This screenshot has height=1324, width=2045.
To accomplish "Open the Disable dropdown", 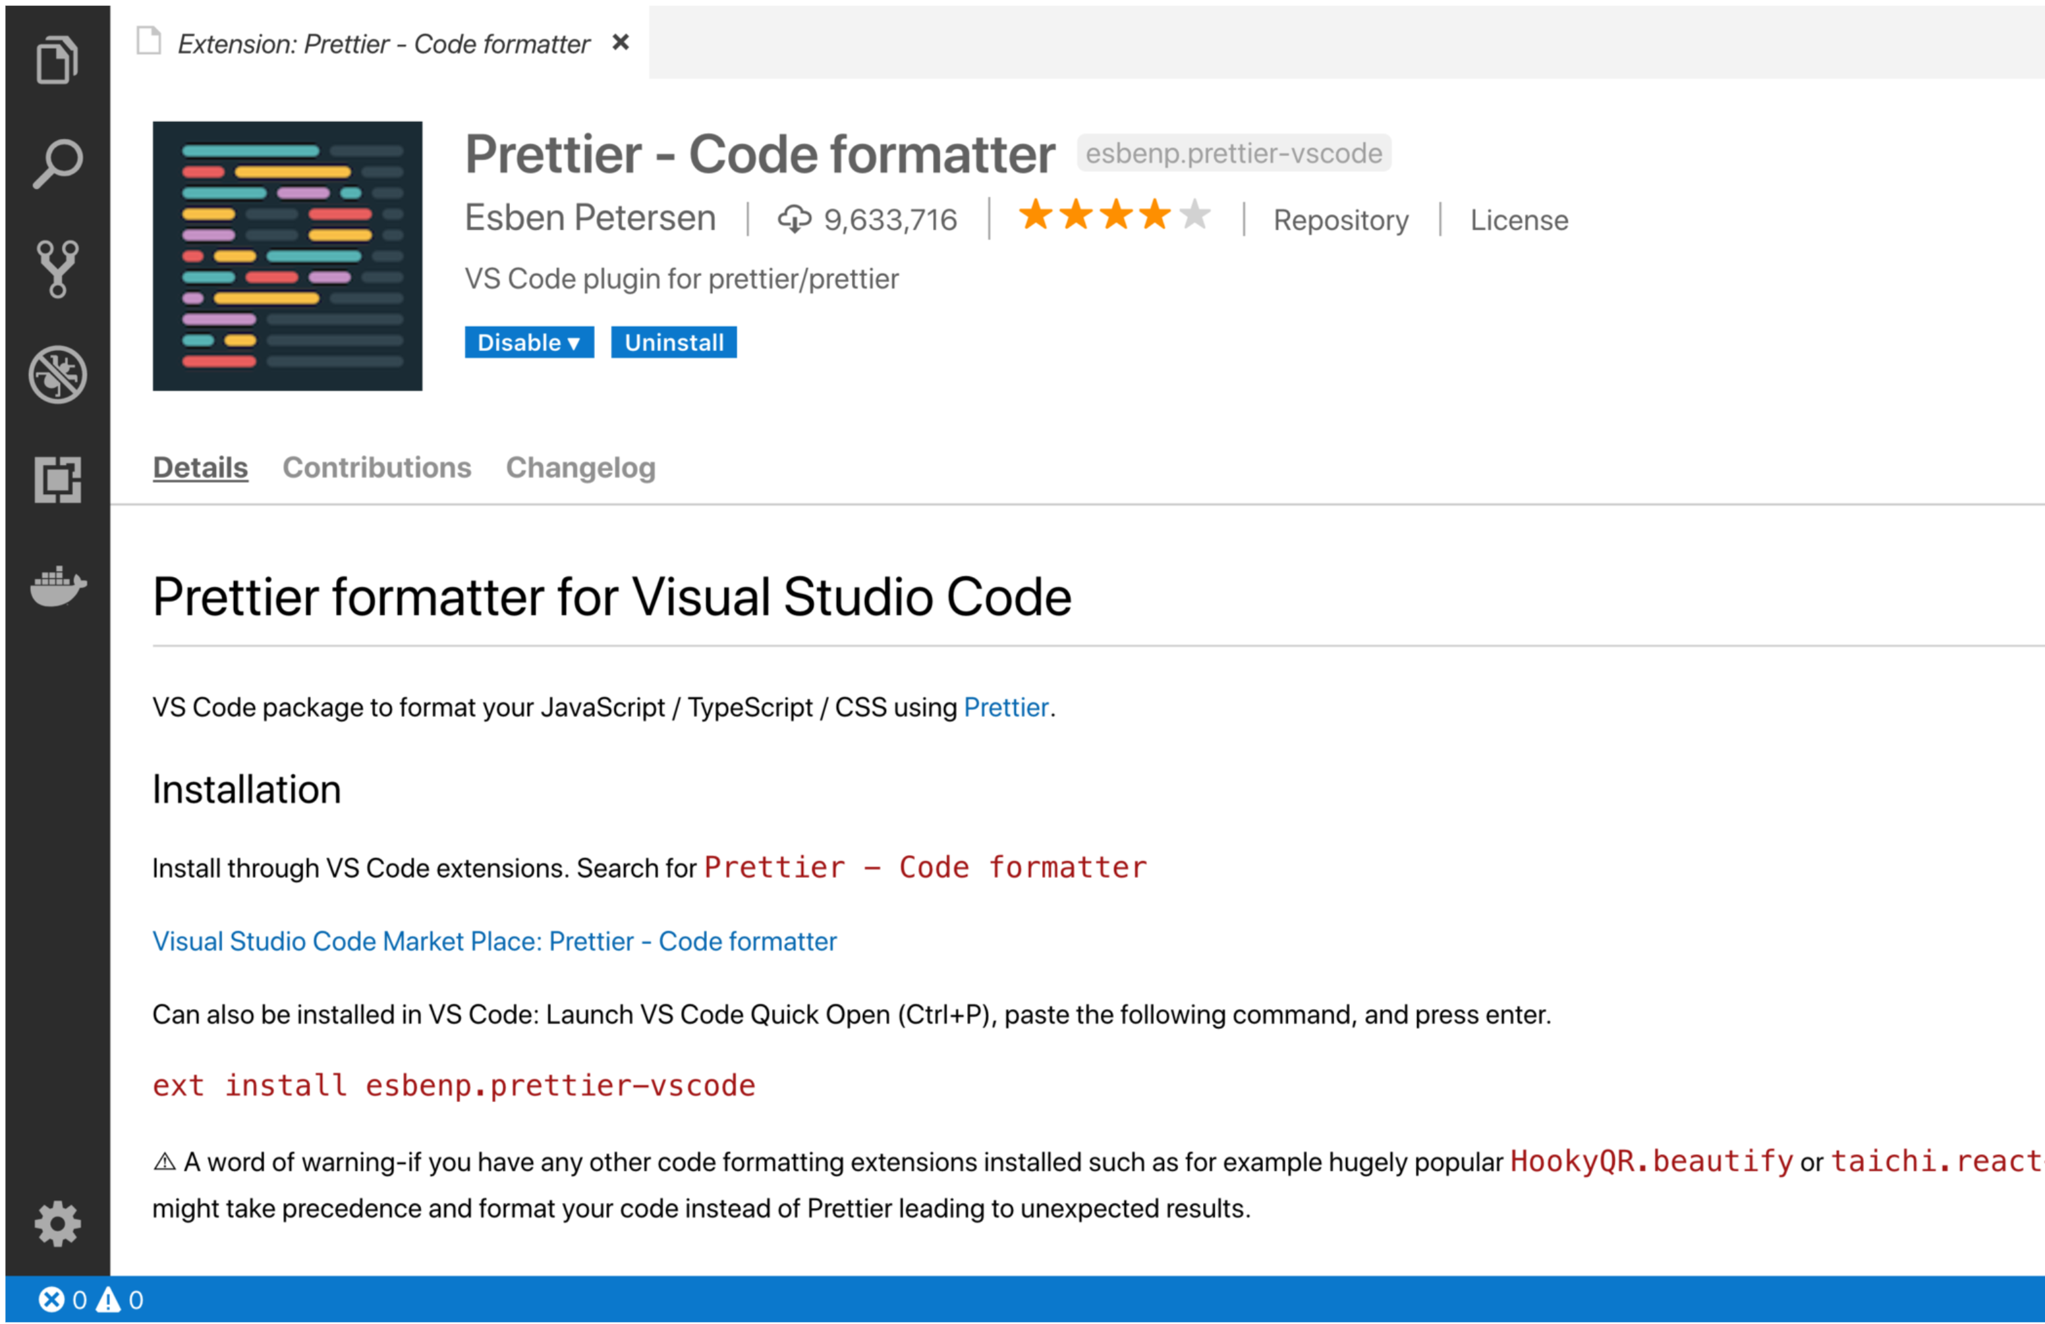I will [x=529, y=342].
